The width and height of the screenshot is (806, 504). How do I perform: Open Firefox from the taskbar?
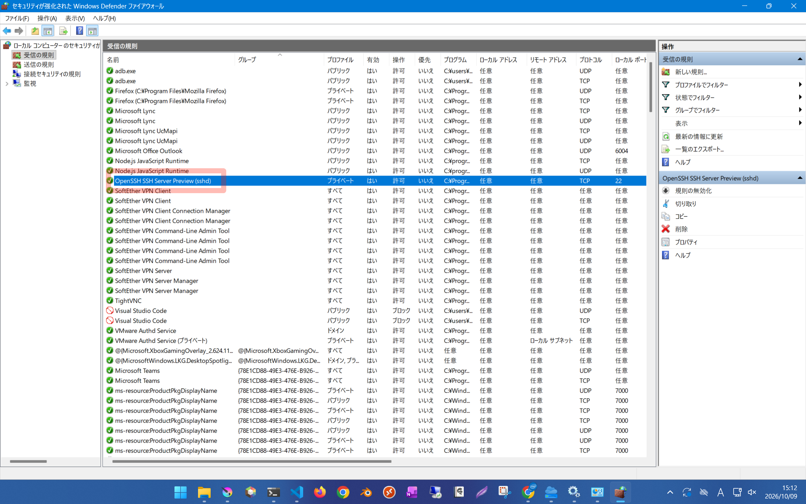tap(320, 492)
